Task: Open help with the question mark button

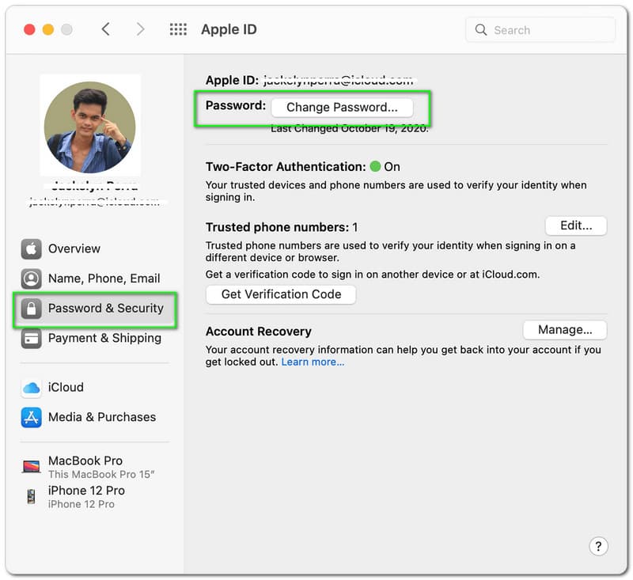Action: 598,546
